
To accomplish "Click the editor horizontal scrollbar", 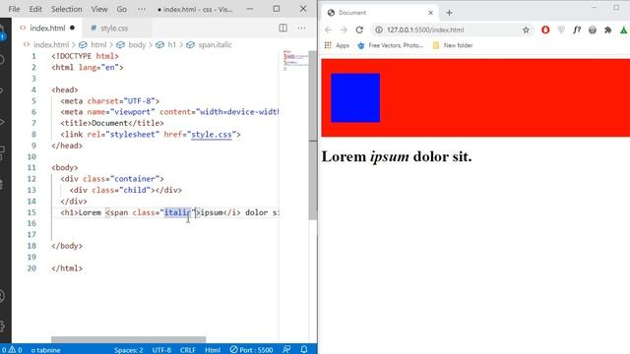I will [x=129, y=339].
